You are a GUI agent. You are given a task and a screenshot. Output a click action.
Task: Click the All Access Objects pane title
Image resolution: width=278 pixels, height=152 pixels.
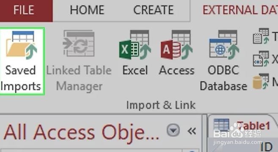81,132
